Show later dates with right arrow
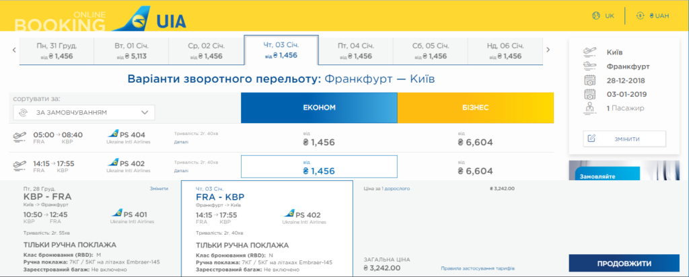Viewport: 689px width, 277px height. click(x=548, y=50)
